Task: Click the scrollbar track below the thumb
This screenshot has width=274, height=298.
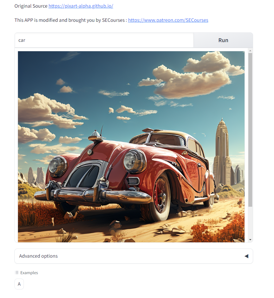Action: pos(250,222)
